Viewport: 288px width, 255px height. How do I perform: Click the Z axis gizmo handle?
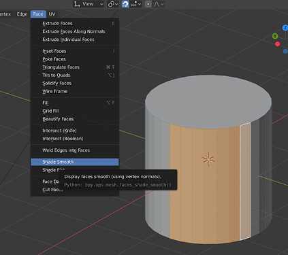285,28
